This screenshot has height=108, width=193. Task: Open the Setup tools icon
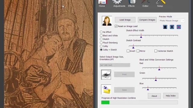pyautogui.click(x=160, y=2)
